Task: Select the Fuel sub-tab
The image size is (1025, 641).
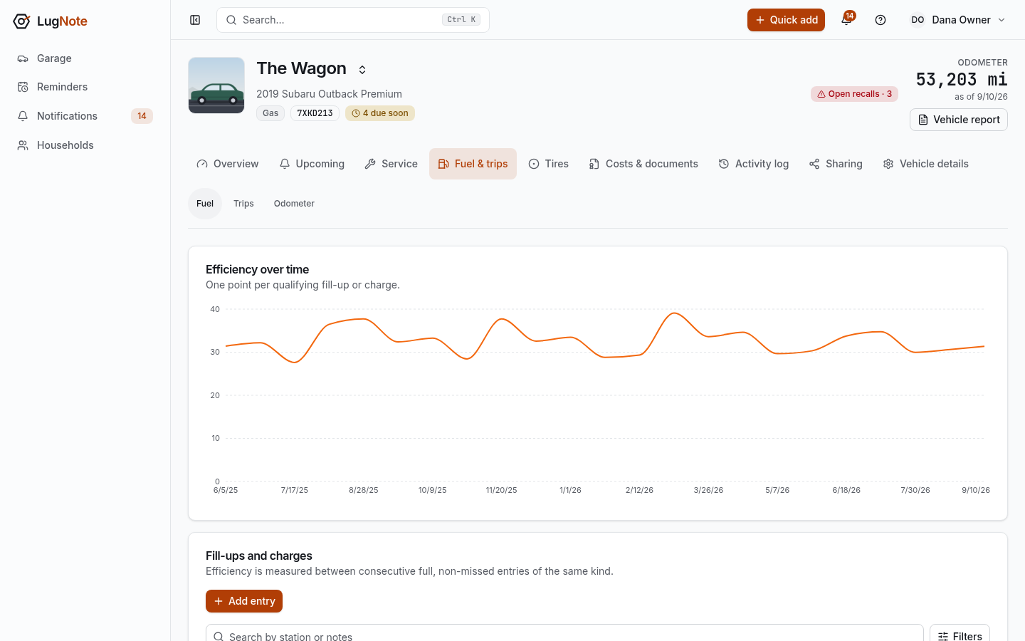Action: [x=205, y=204]
